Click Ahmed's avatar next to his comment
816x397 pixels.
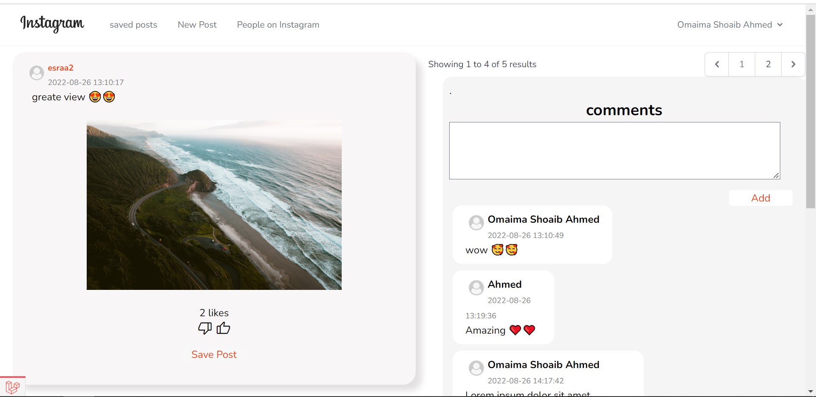476,287
